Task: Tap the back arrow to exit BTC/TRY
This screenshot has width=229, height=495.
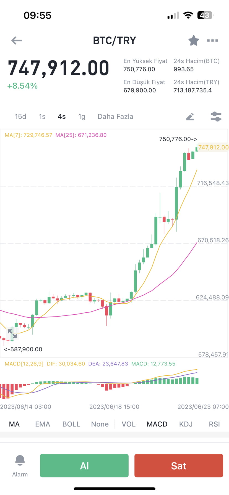Action: click(x=16, y=40)
